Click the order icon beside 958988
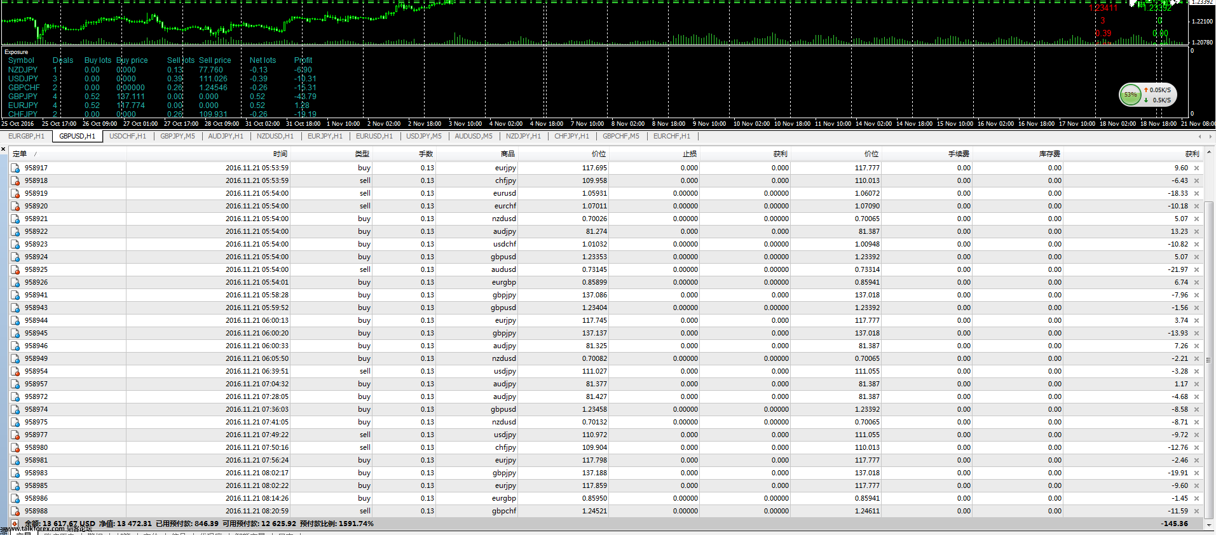Viewport: 1216px width, 535px height. pyautogui.click(x=15, y=511)
